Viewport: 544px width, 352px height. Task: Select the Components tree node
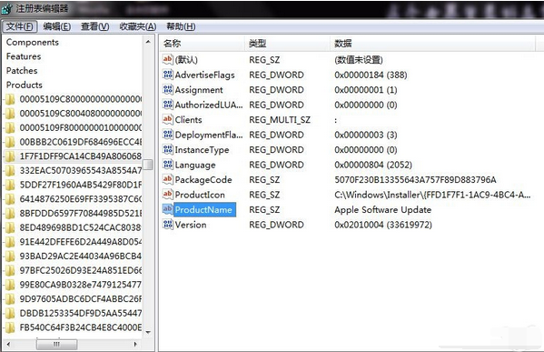point(33,42)
